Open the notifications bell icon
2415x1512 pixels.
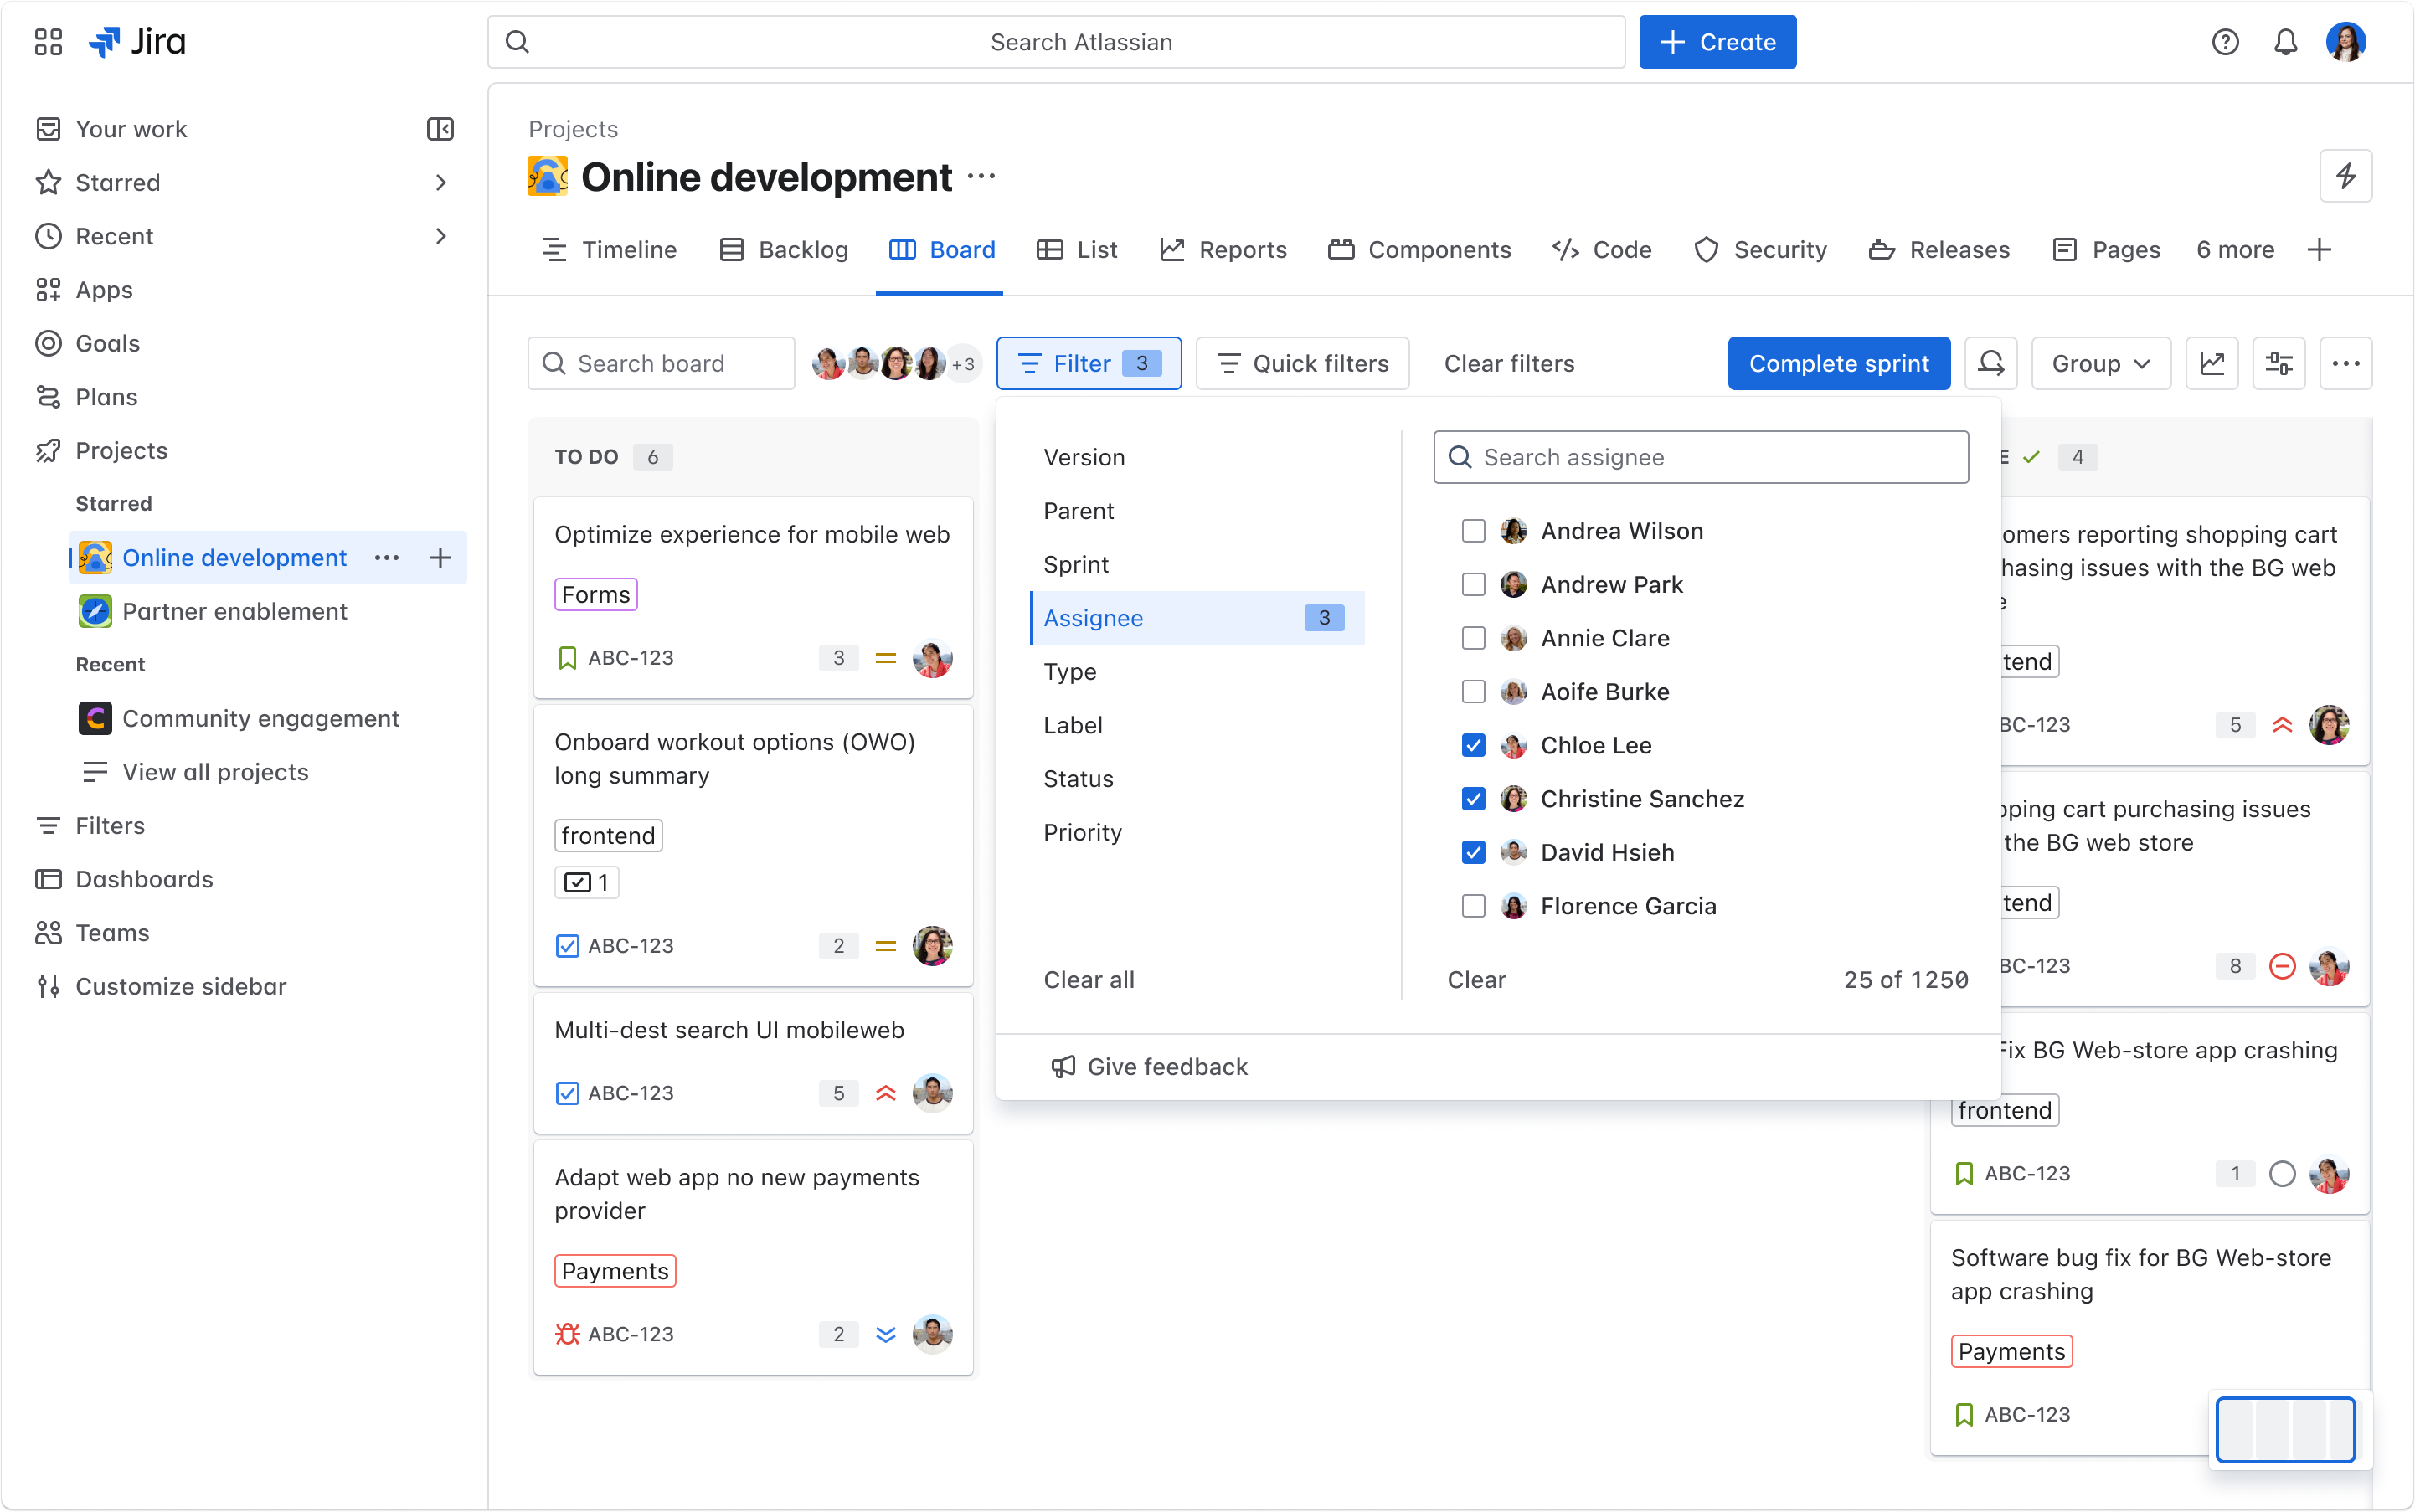(2286, 41)
